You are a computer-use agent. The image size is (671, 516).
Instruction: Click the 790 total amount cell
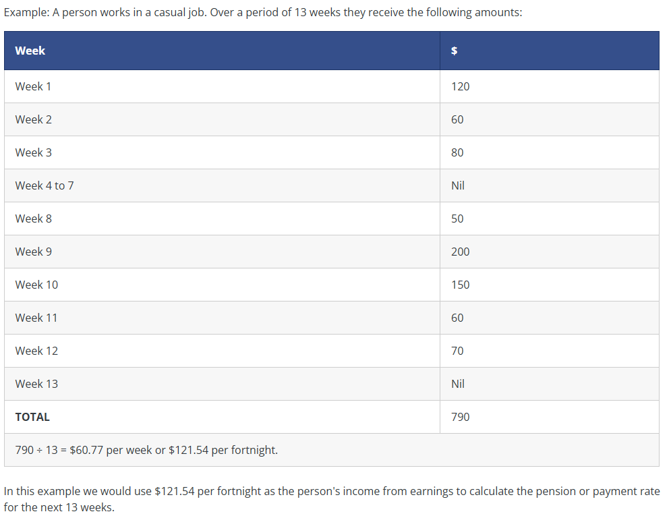click(460, 417)
